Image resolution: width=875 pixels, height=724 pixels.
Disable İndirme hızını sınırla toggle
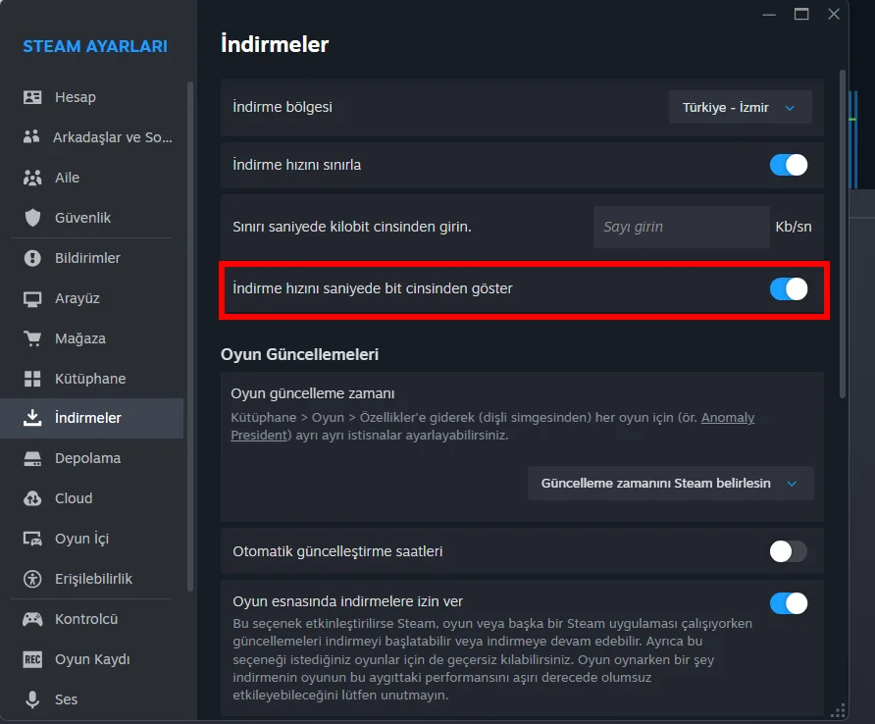point(789,165)
